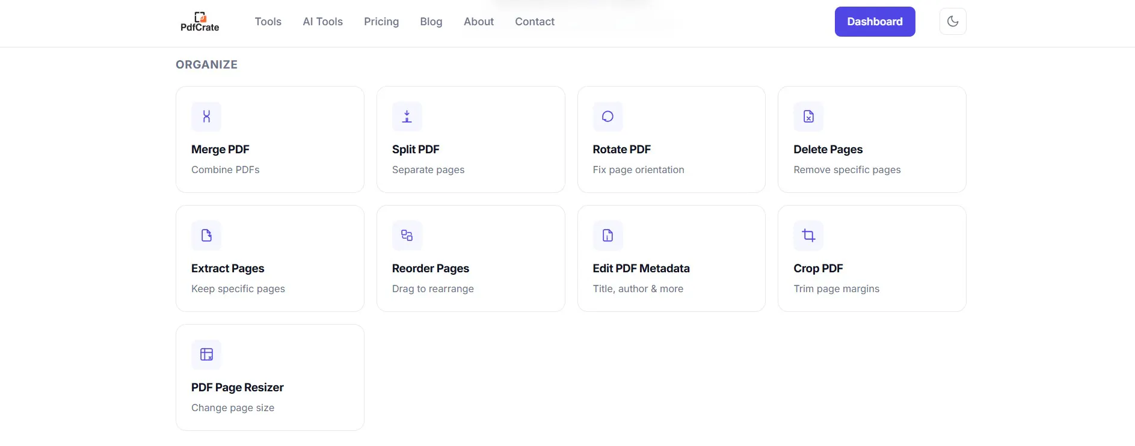Click the ORGANIZE section heading
This screenshot has height=446, width=1135.
coord(206,65)
